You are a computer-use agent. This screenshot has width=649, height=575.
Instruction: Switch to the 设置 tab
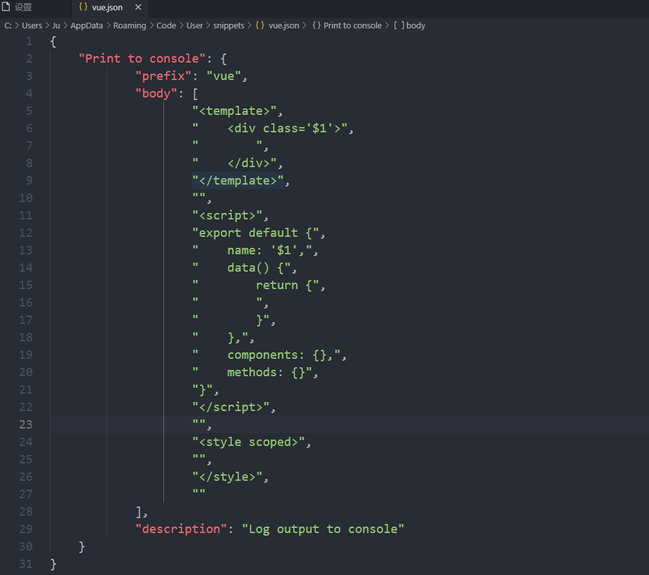click(x=23, y=8)
